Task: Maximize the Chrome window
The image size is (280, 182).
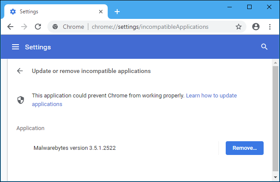Action: click(249, 7)
